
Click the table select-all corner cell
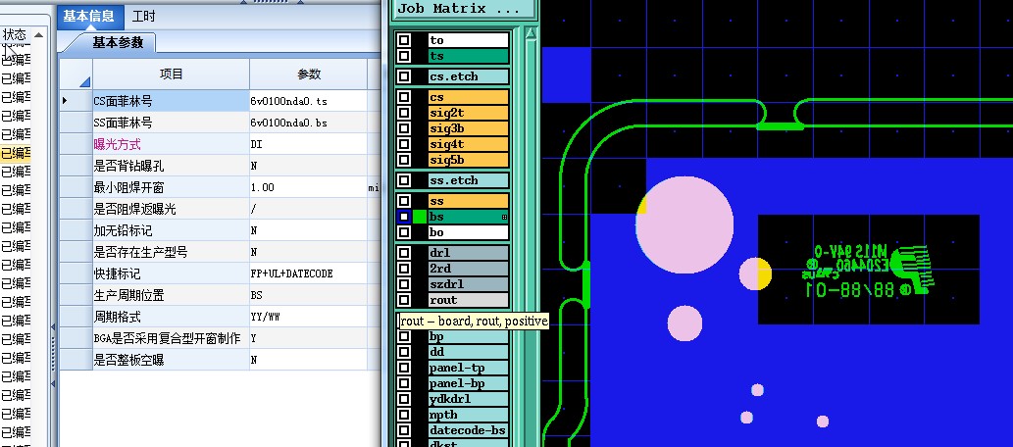click(x=76, y=74)
